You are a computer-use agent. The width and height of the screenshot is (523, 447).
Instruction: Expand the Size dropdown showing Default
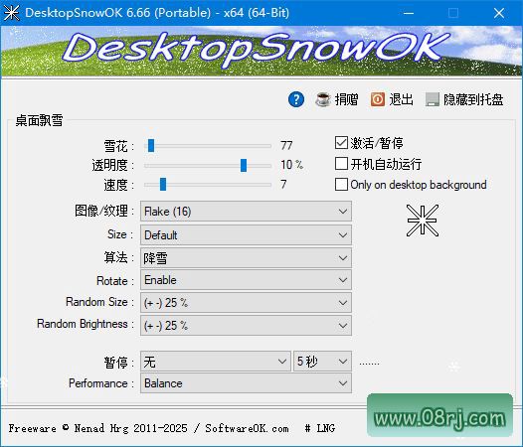tap(246, 235)
